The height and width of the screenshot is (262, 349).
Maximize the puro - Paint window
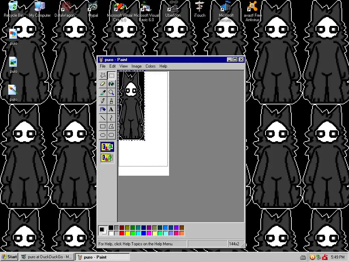tap(235, 59)
